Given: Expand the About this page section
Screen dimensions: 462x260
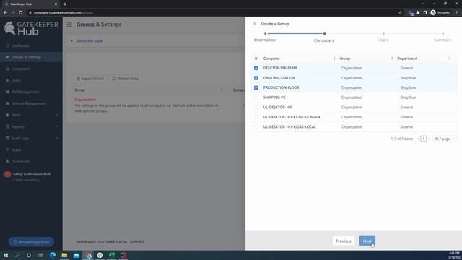Looking at the screenshot, I should pyautogui.click(x=90, y=41).
